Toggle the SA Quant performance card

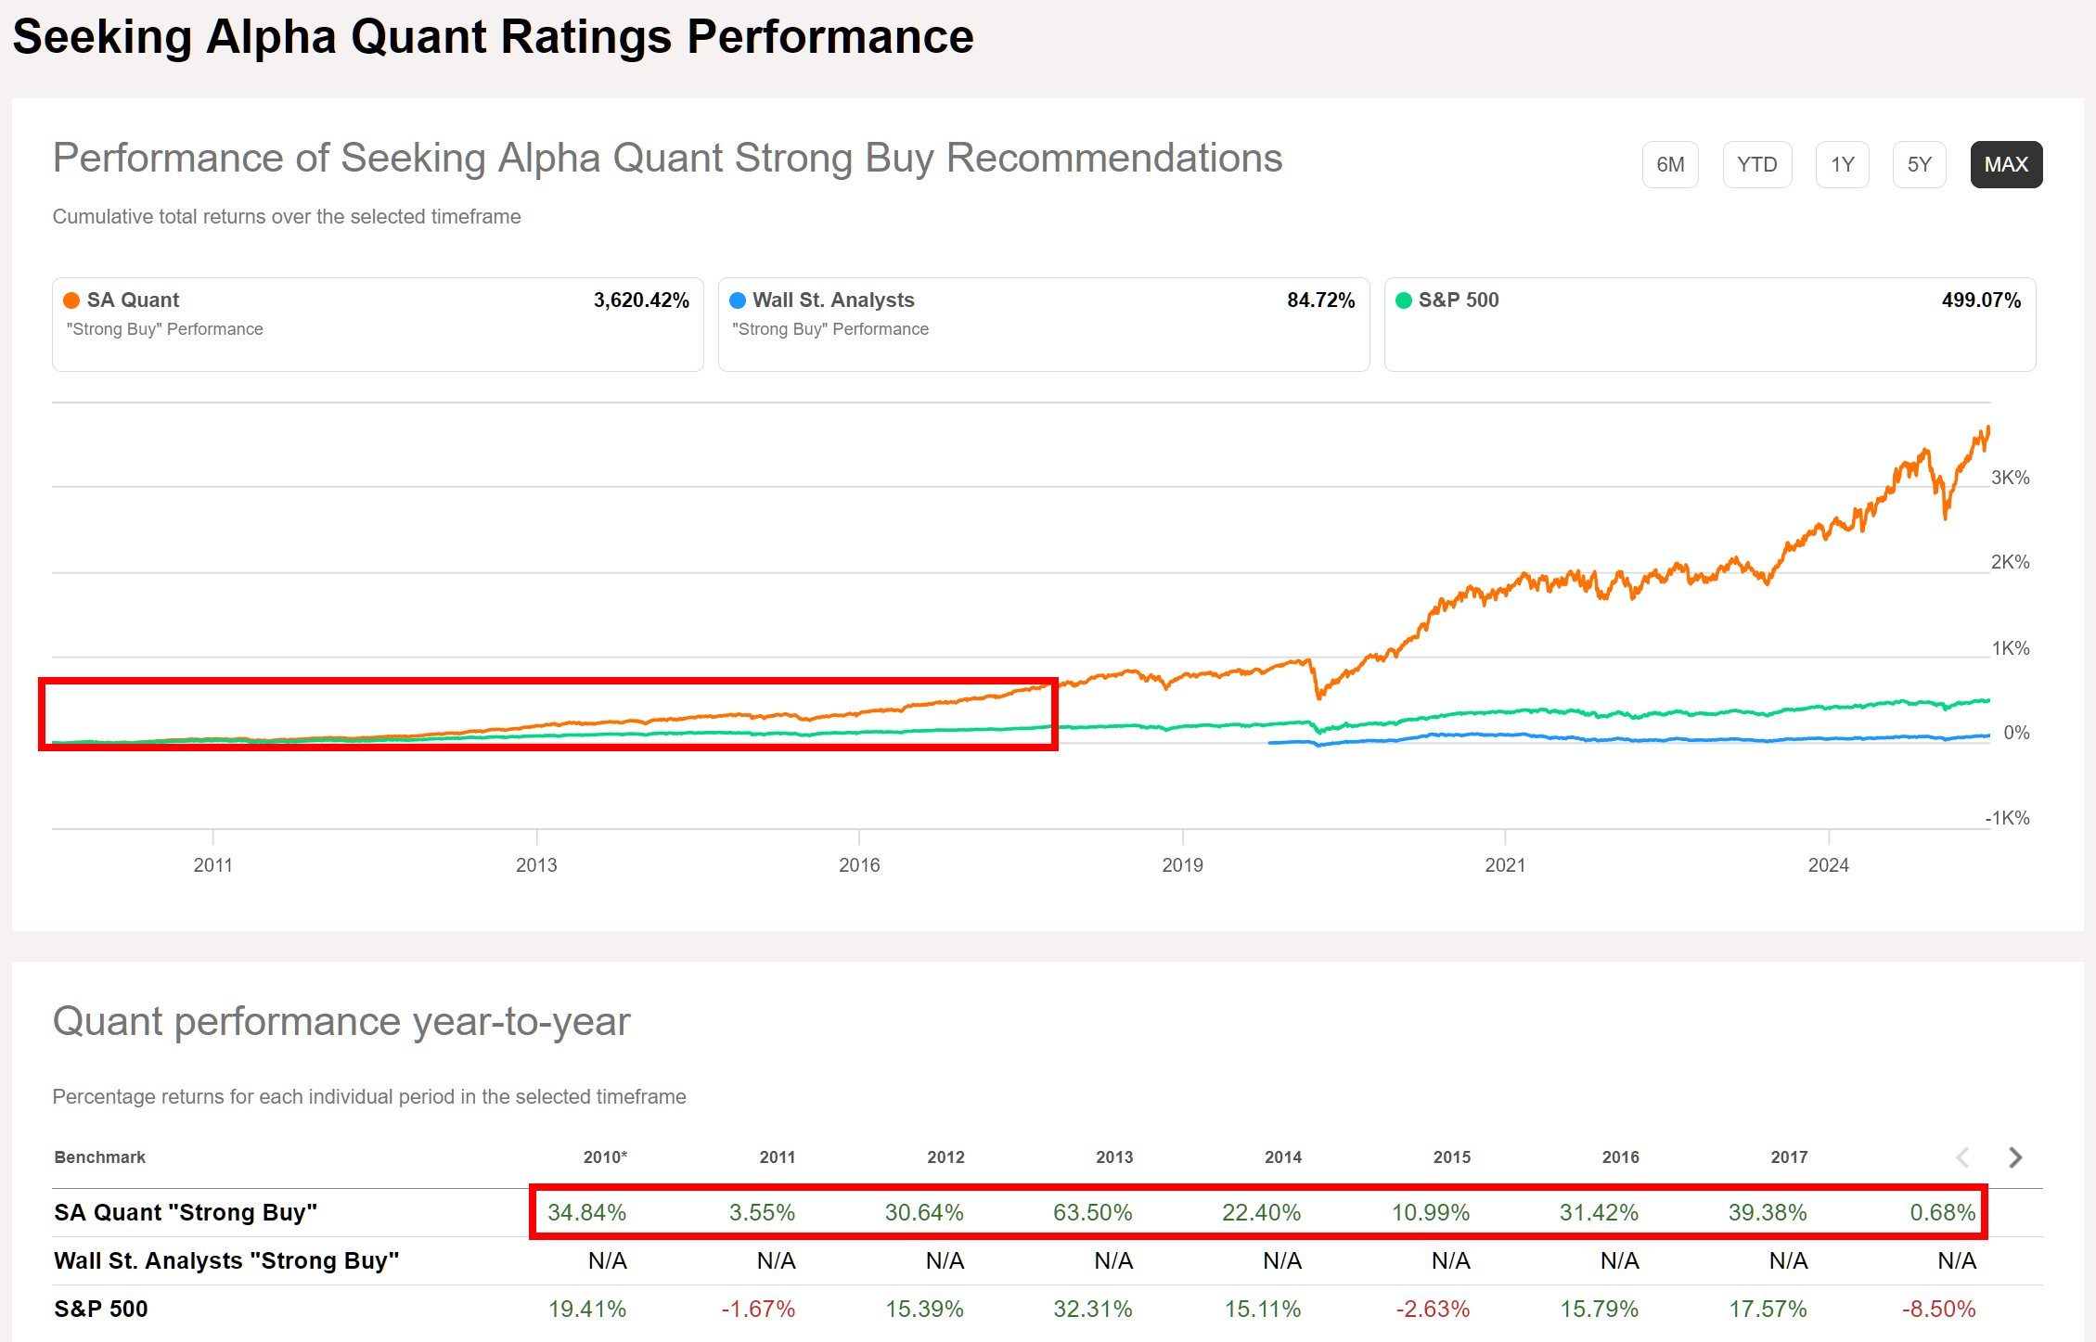[x=378, y=325]
